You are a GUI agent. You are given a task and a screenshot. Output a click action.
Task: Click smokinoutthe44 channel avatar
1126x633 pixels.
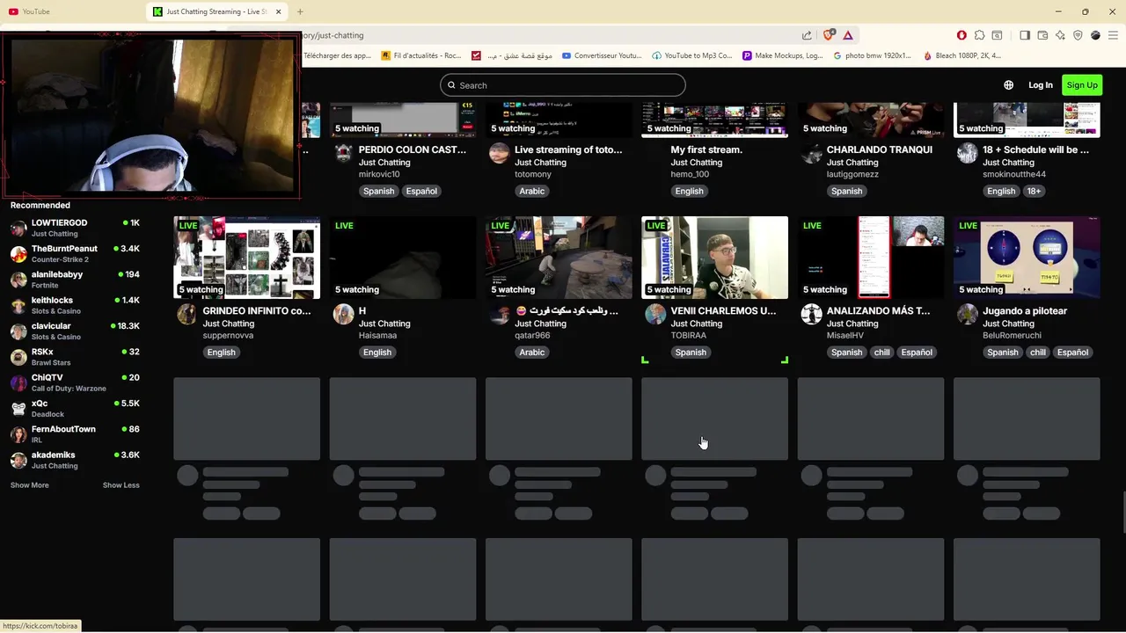pyautogui.click(x=967, y=153)
